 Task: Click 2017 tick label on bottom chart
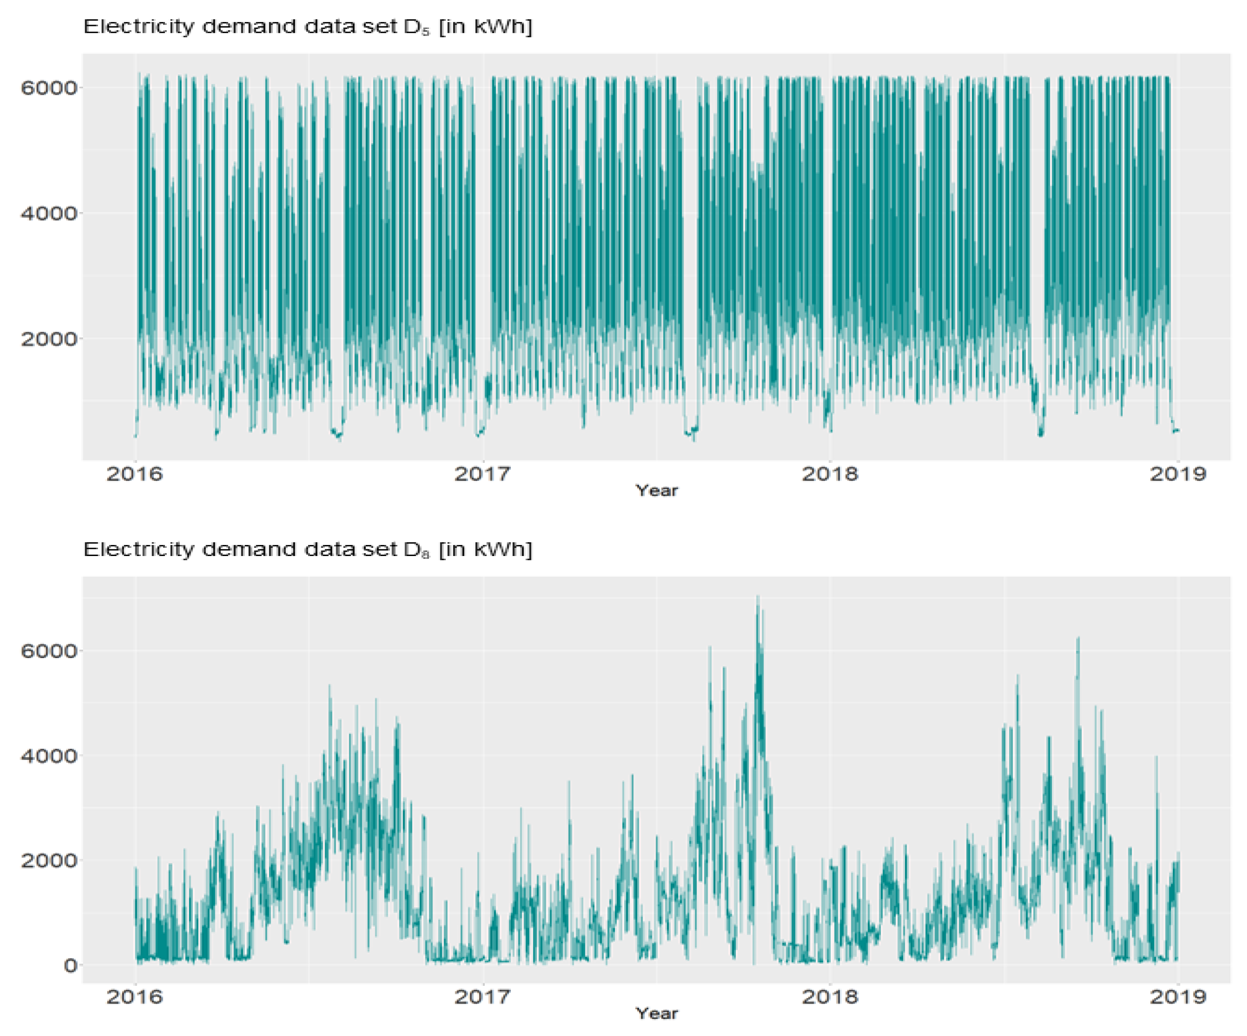tap(483, 997)
